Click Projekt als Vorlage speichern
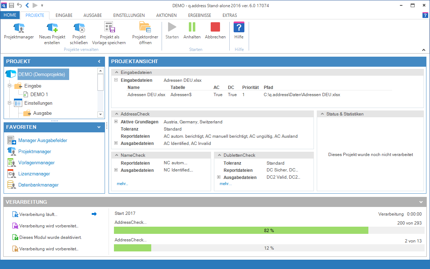 tap(109, 34)
